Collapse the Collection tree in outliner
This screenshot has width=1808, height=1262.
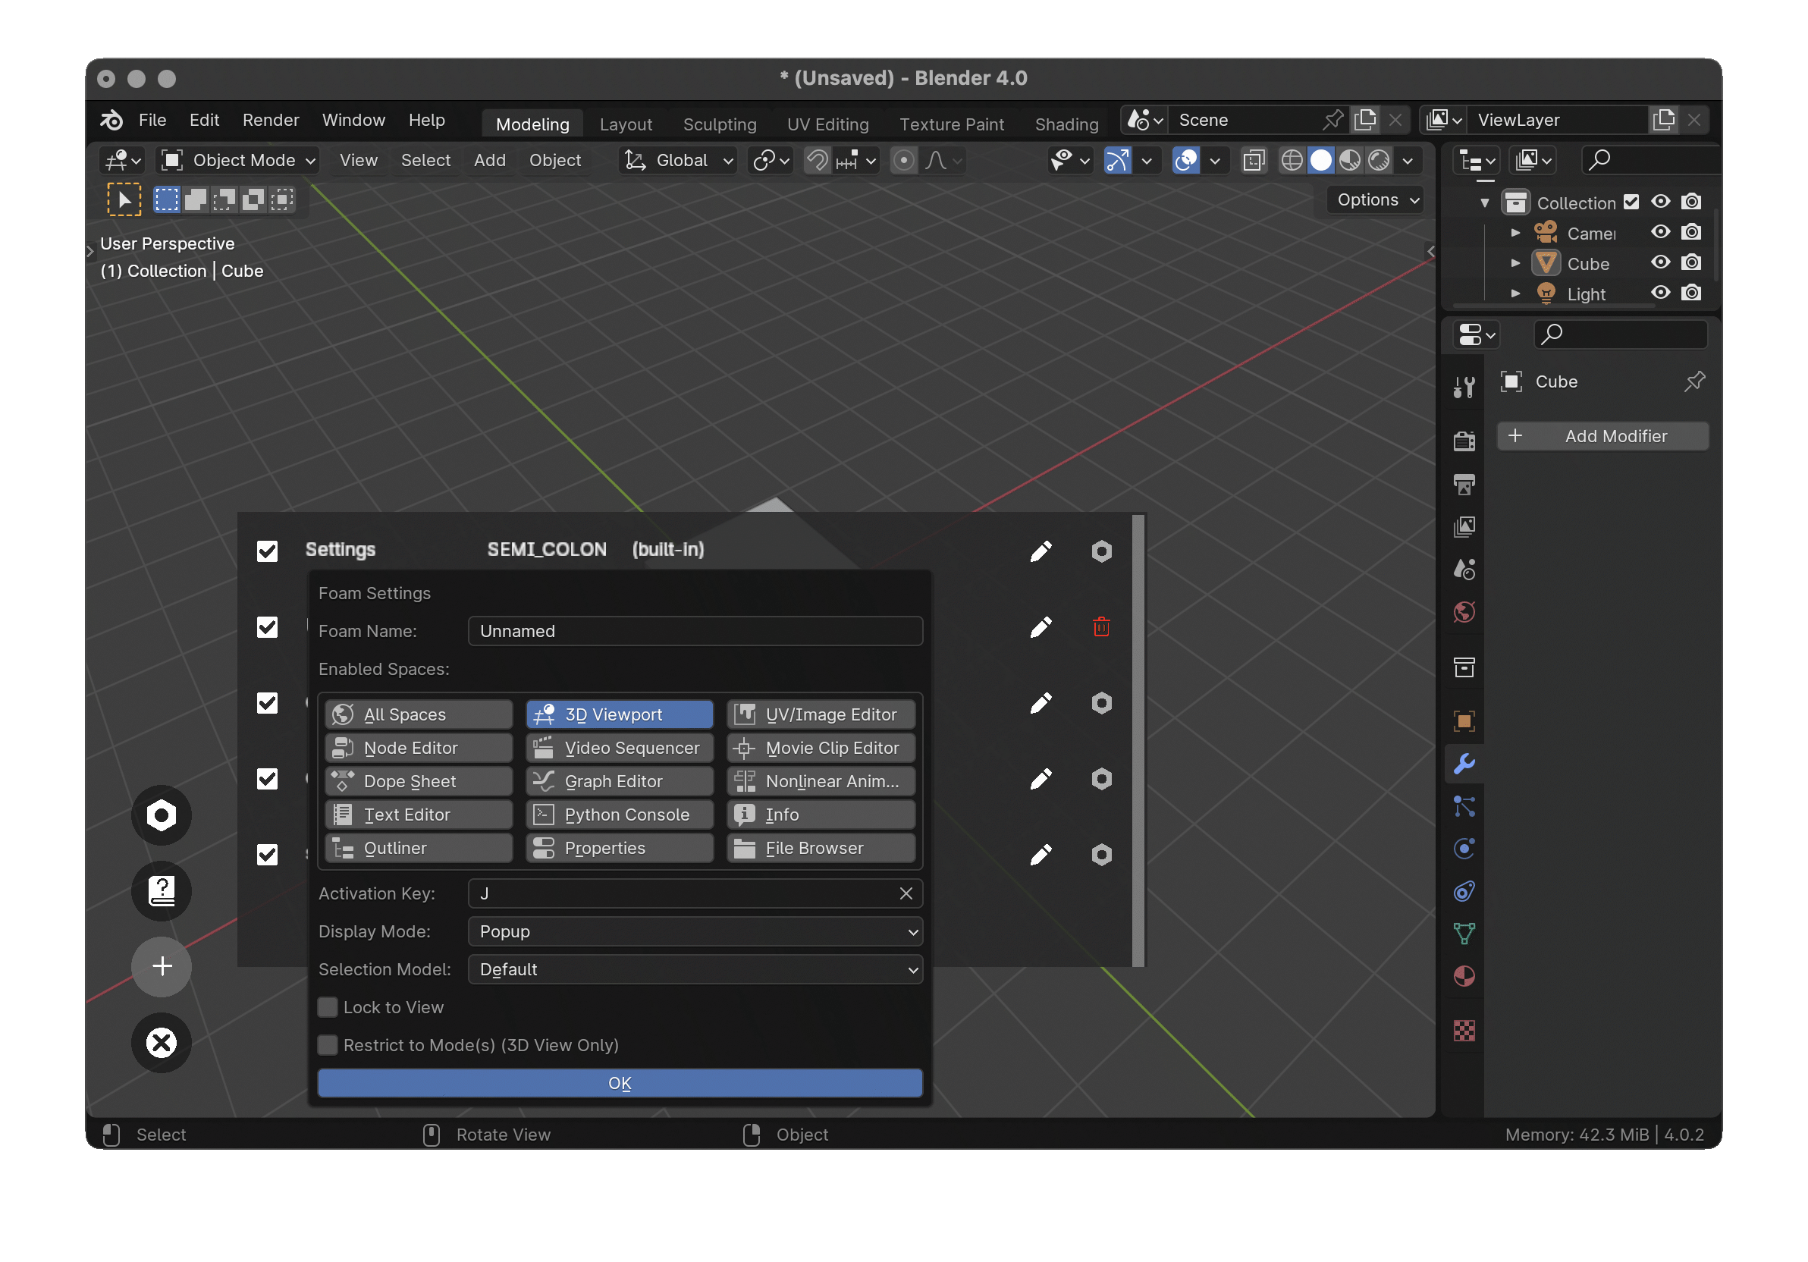[1484, 203]
